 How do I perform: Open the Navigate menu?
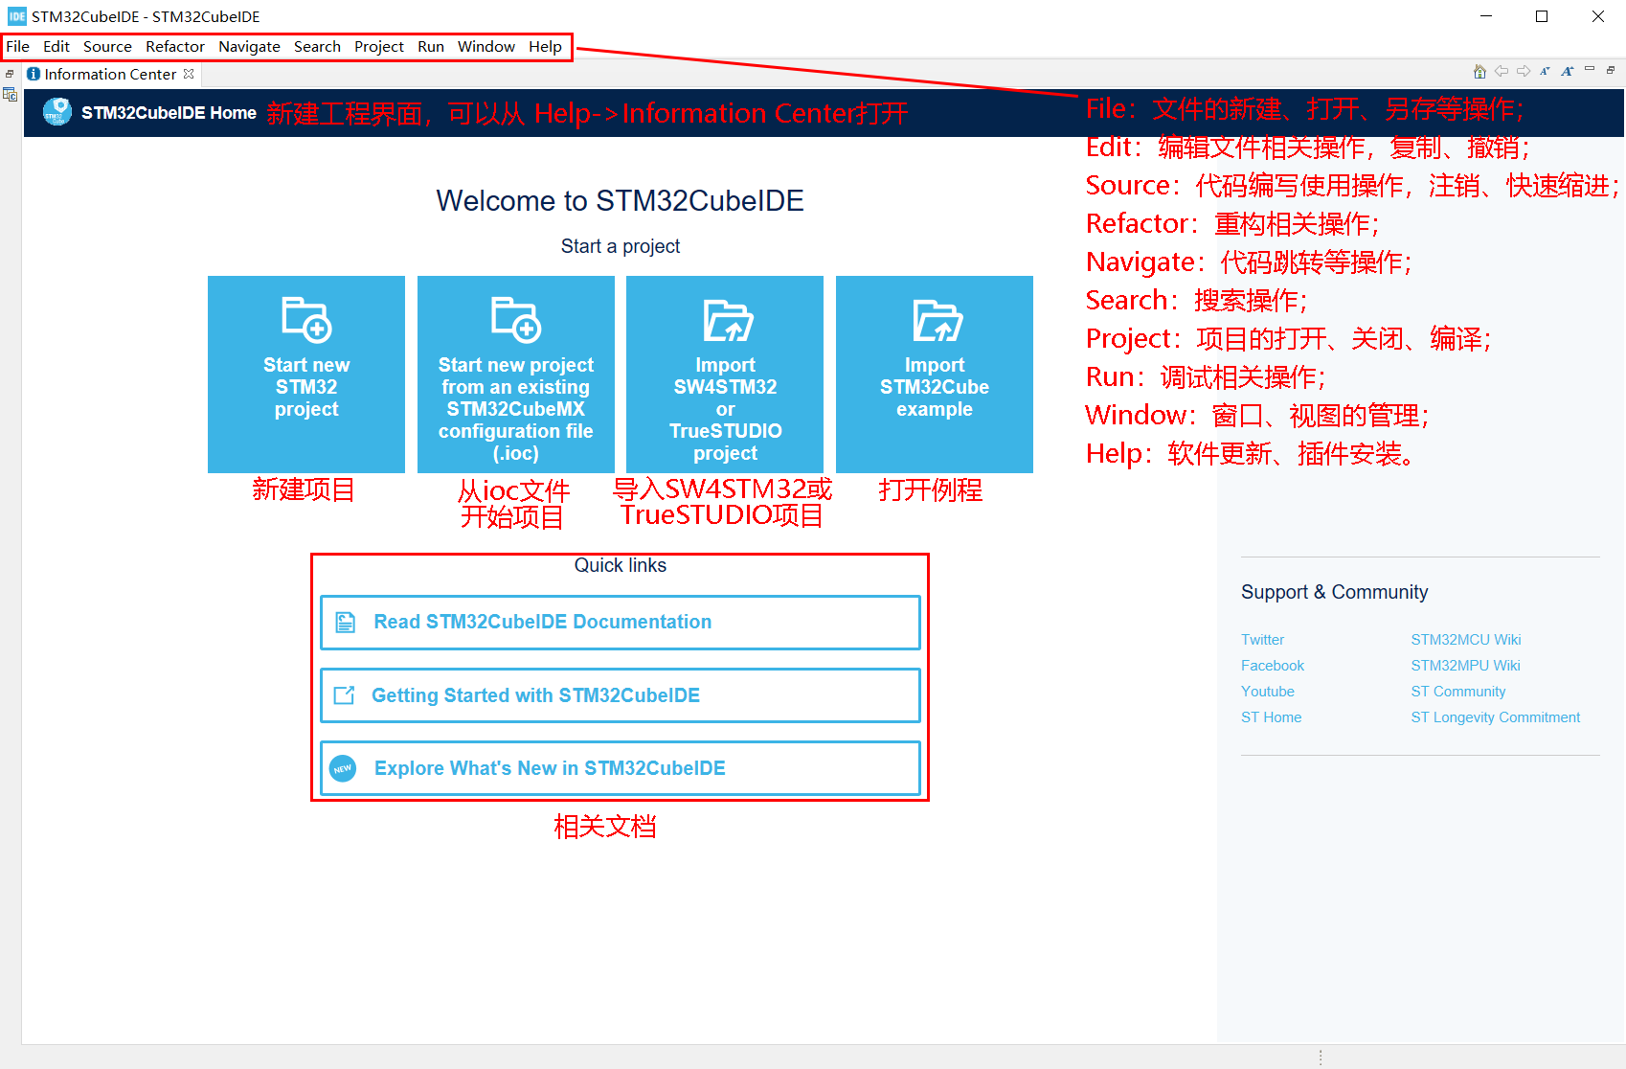(x=249, y=46)
